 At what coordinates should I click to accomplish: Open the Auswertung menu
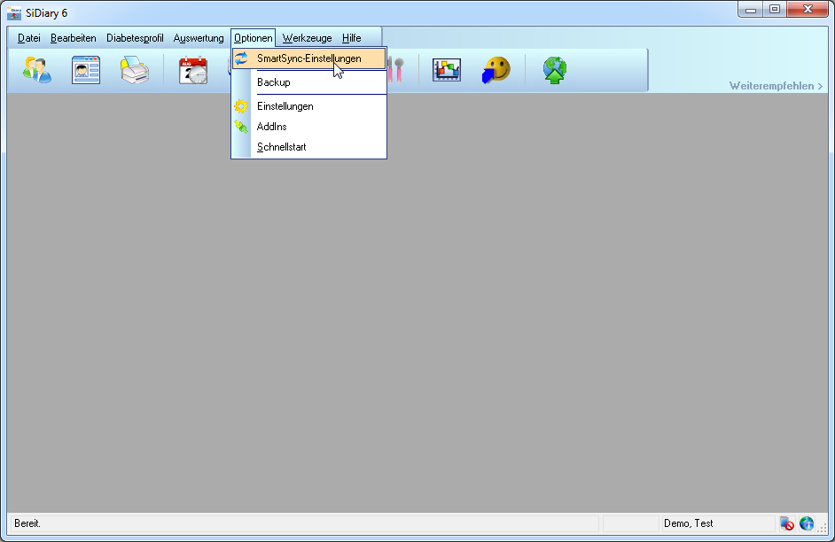[x=199, y=38]
